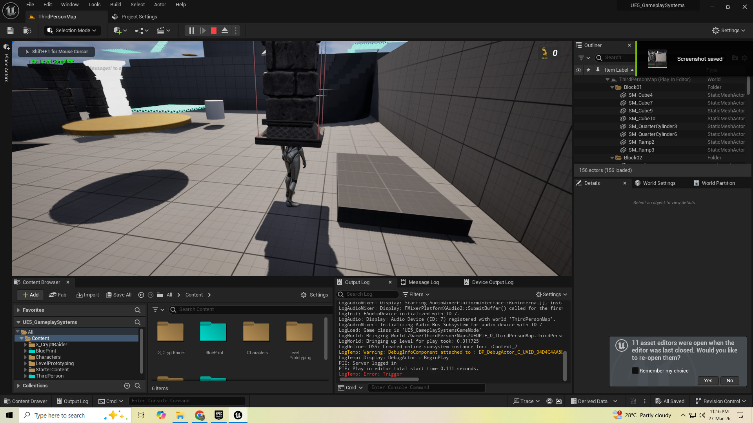Pause the play-in-editor simulation
The image size is (753, 423).
click(191, 31)
